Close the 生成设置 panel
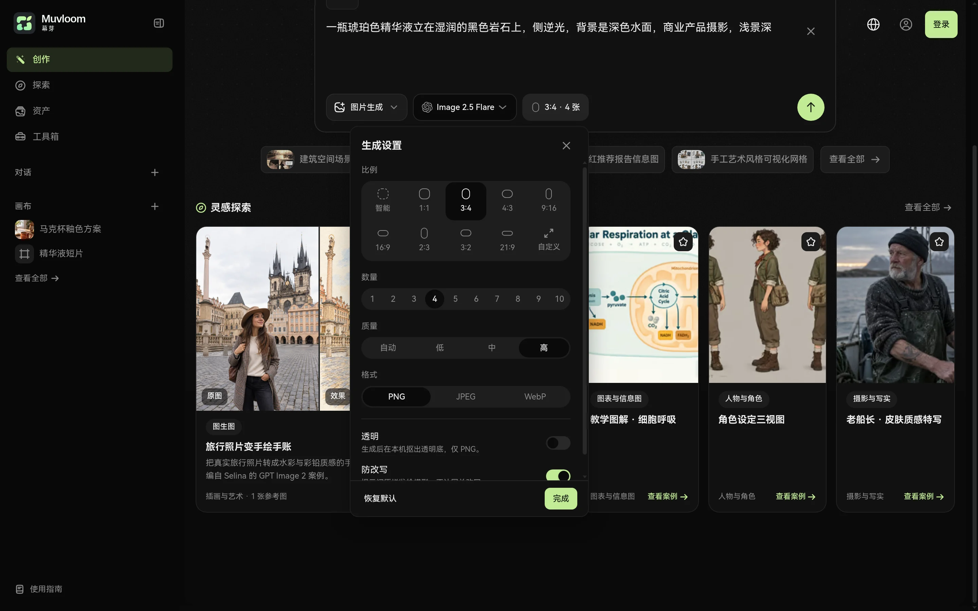 566,146
